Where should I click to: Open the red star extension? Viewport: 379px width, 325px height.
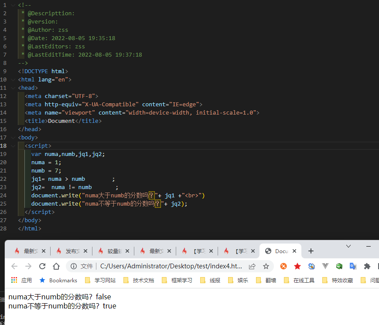click(297, 266)
